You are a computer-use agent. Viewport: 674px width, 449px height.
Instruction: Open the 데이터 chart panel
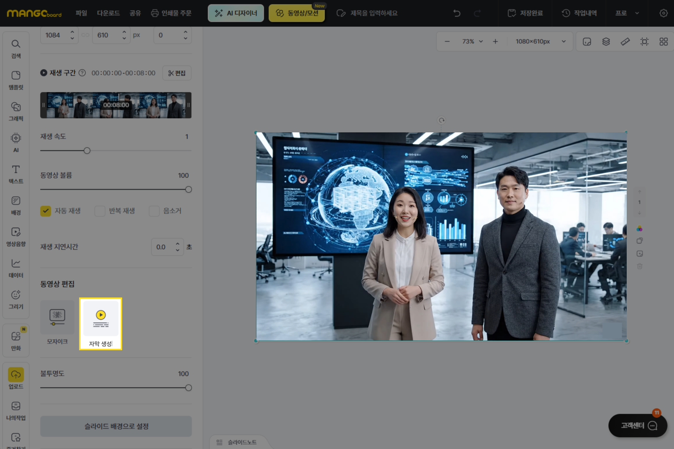pos(16,268)
